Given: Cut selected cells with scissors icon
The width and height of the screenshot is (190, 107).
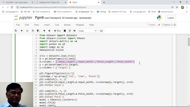Looking at the screenshot, I should click(28, 31).
